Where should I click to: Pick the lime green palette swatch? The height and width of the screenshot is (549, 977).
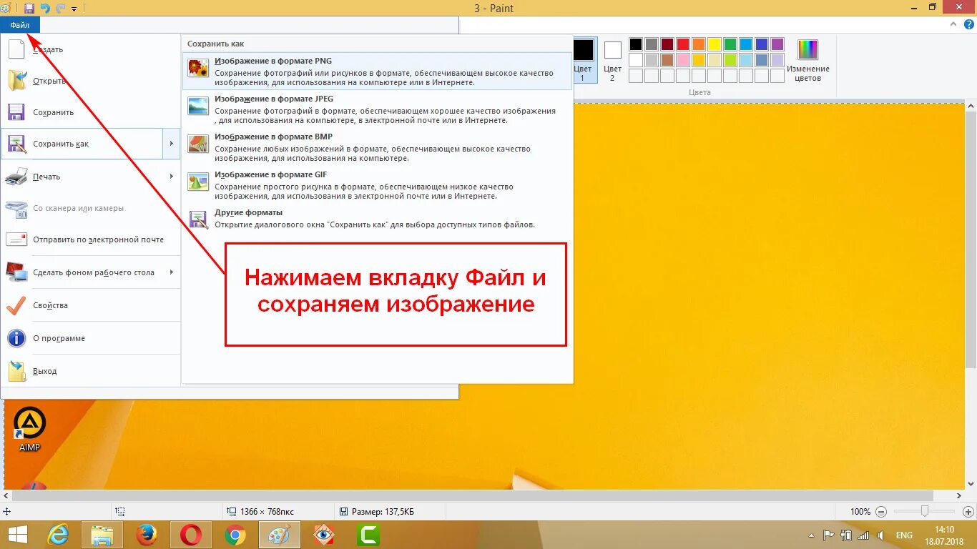coord(730,60)
